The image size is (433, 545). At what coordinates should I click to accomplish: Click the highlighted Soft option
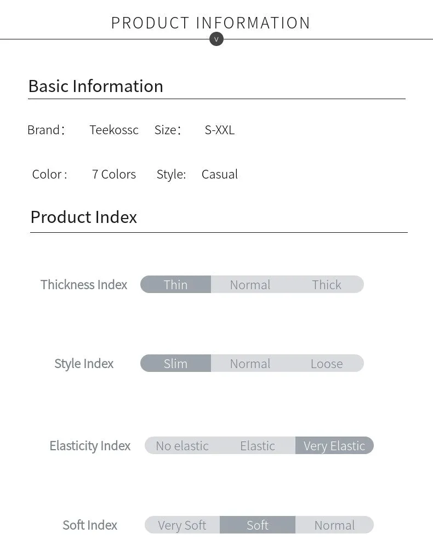[258, 525]
